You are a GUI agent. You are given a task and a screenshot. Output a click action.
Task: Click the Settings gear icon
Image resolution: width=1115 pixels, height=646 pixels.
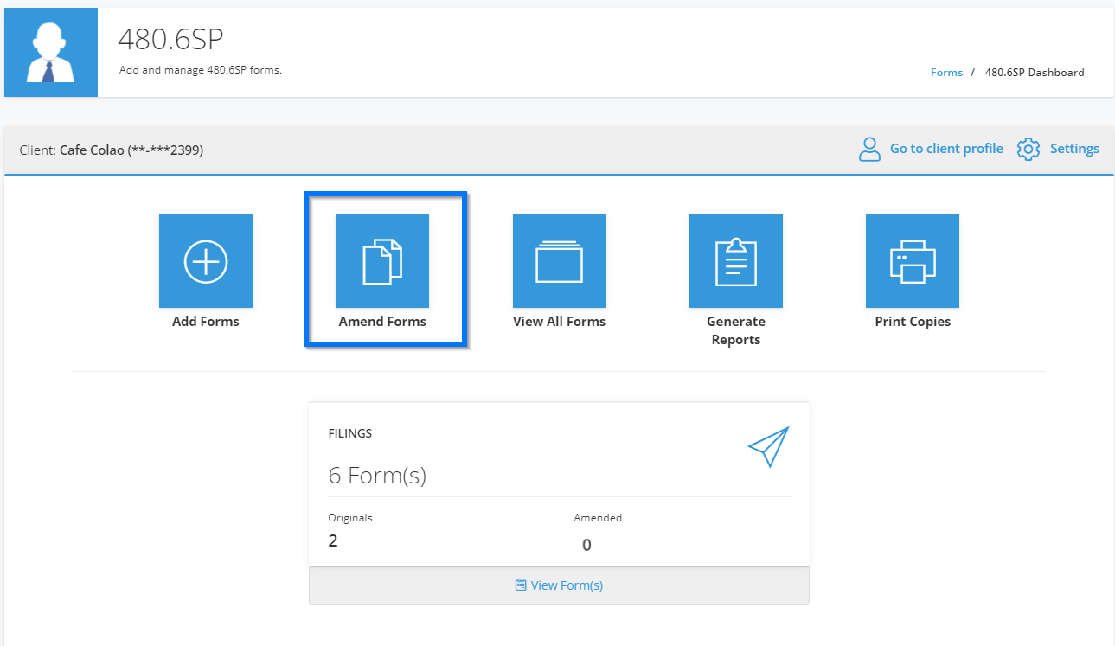[1028, 149]
